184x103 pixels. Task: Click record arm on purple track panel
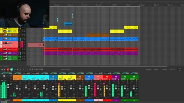[x=4, y=54]
